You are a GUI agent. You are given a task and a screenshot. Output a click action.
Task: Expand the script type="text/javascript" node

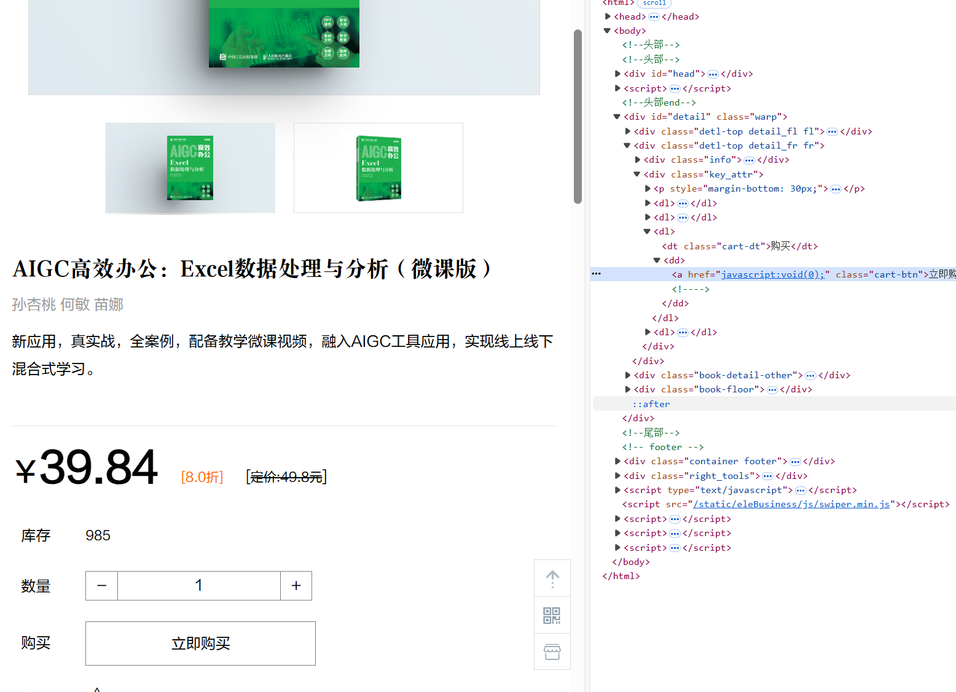click(617, 490)
